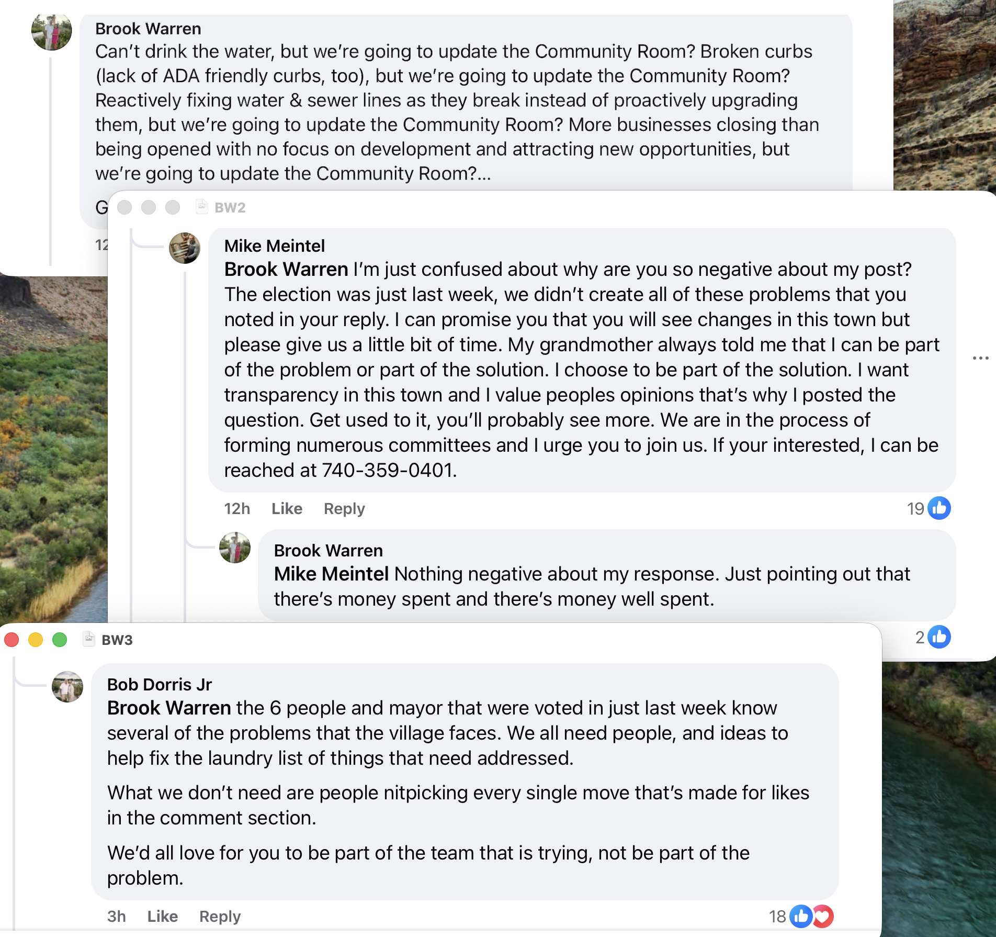Click the heart reaction on Bob's comment

[x=823, y=916]
